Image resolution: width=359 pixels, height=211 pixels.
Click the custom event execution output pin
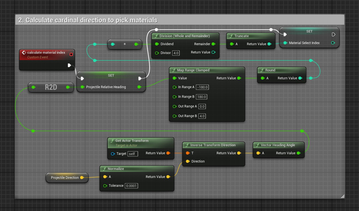point(69,65)
